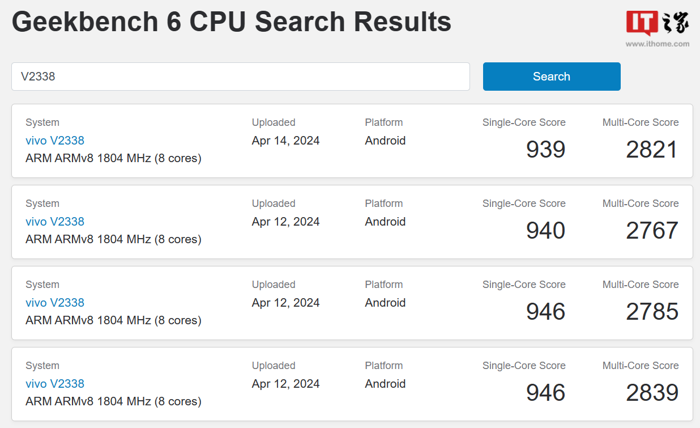Screen dimensions: 700x428
Task: Click the multi-core score 2821
Action: pos(652,150)
